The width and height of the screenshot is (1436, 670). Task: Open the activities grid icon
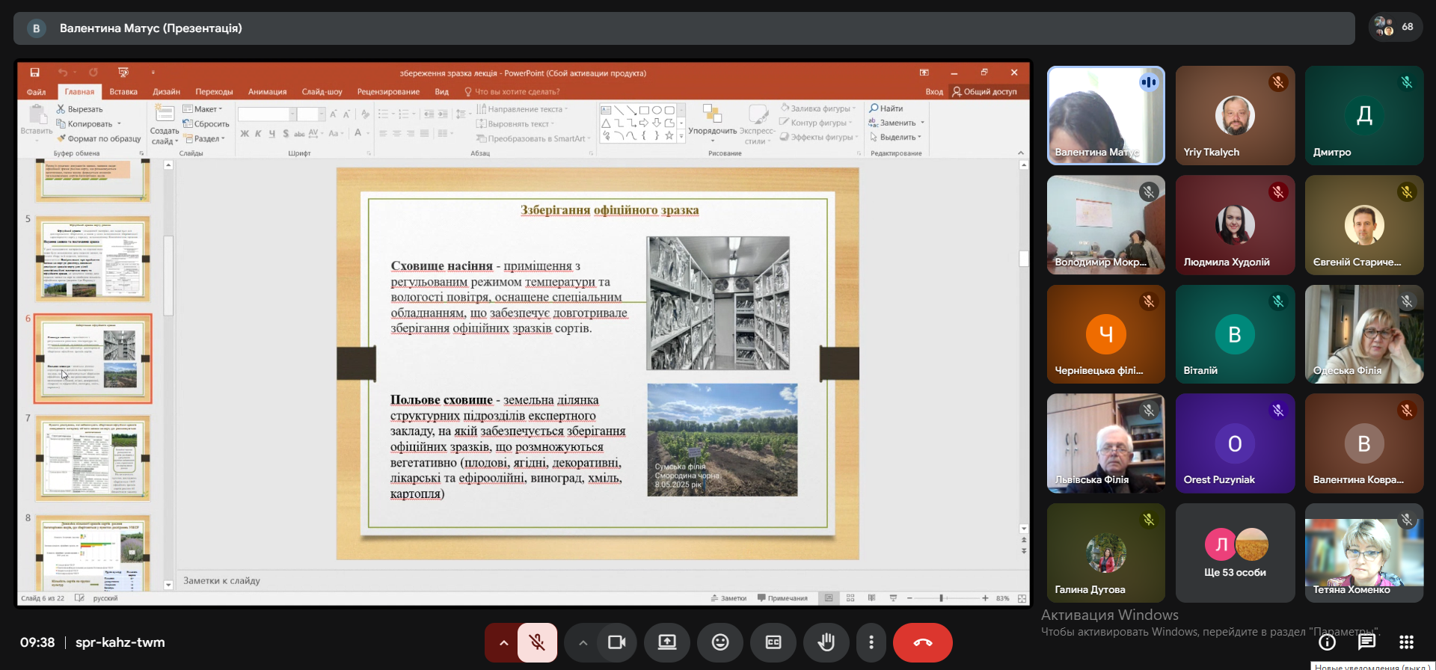[1406, 642]
